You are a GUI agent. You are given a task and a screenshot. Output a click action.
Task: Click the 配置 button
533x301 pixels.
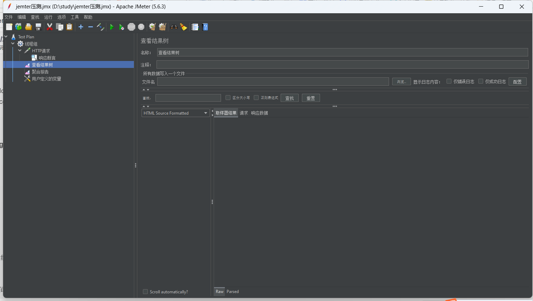(x=517, y=82)
